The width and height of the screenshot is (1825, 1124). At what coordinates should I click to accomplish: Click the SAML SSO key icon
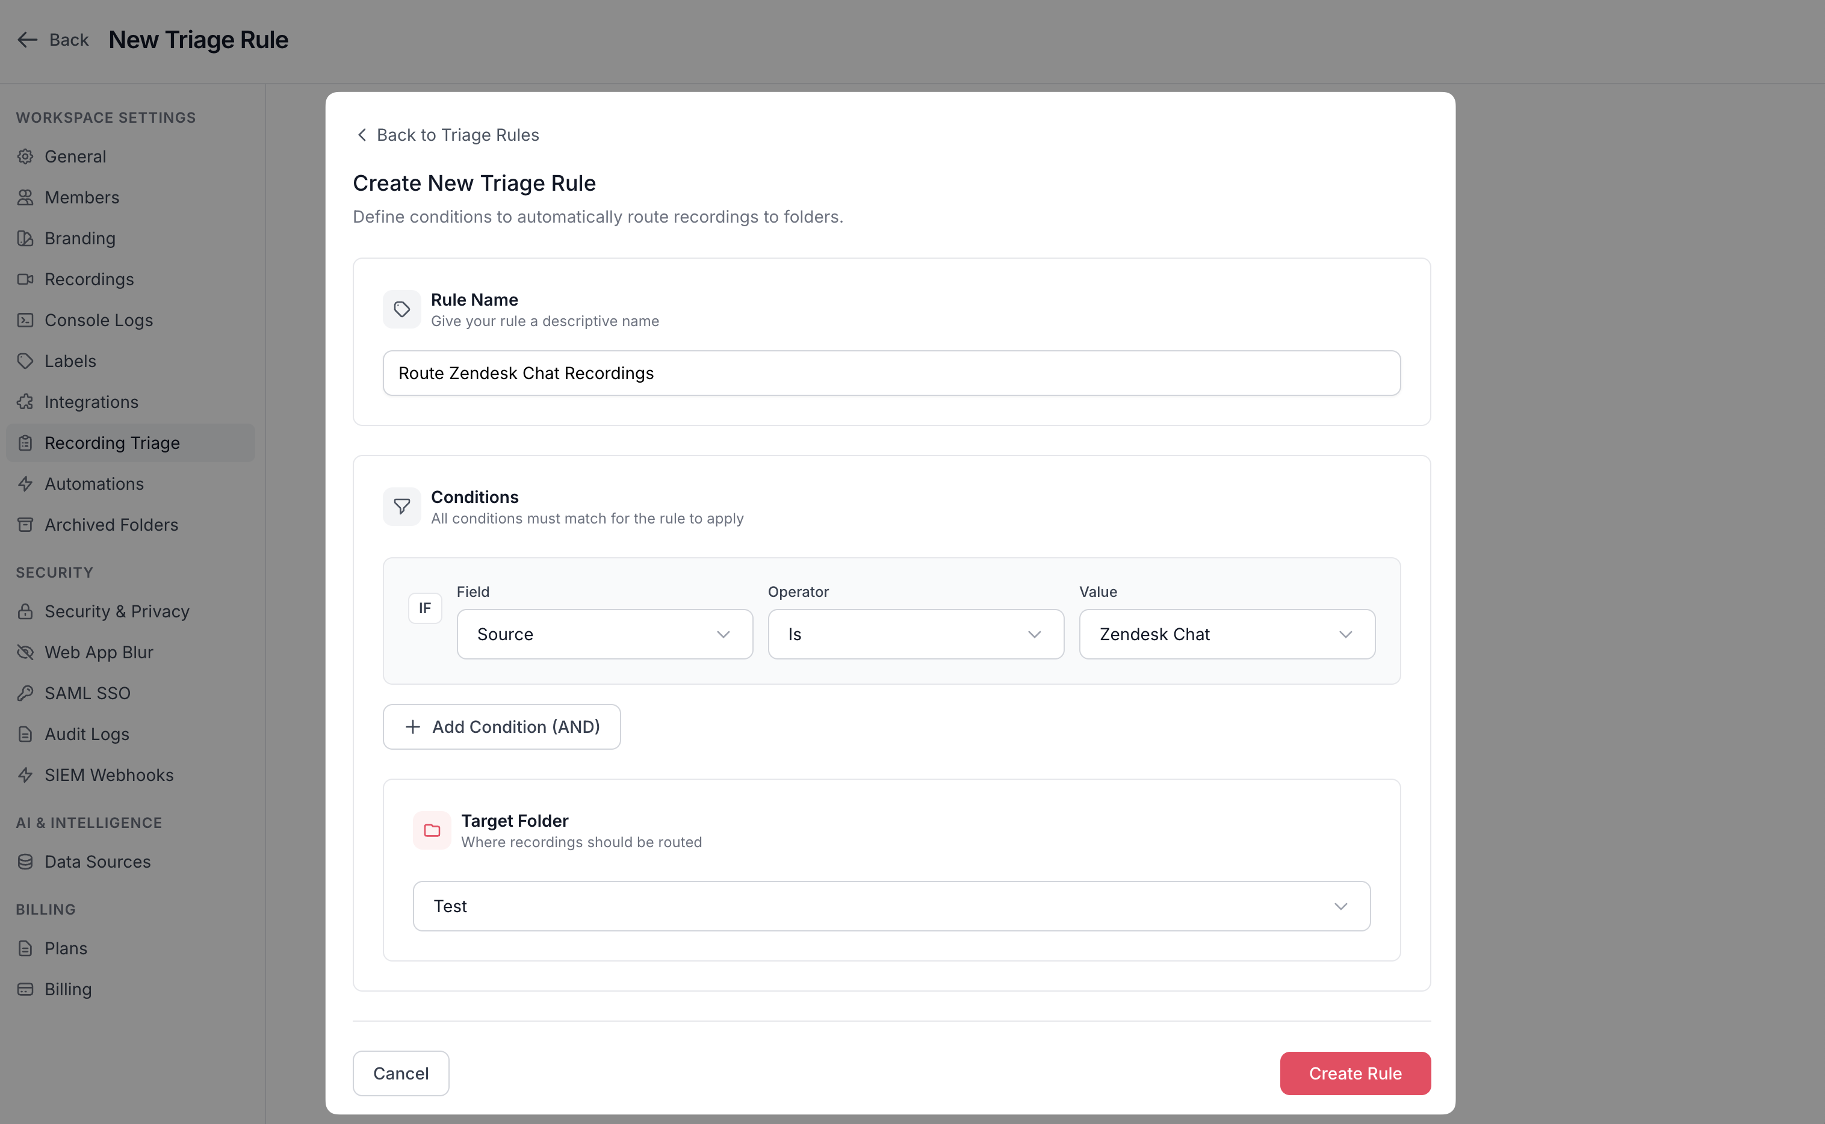pos(25,693)
